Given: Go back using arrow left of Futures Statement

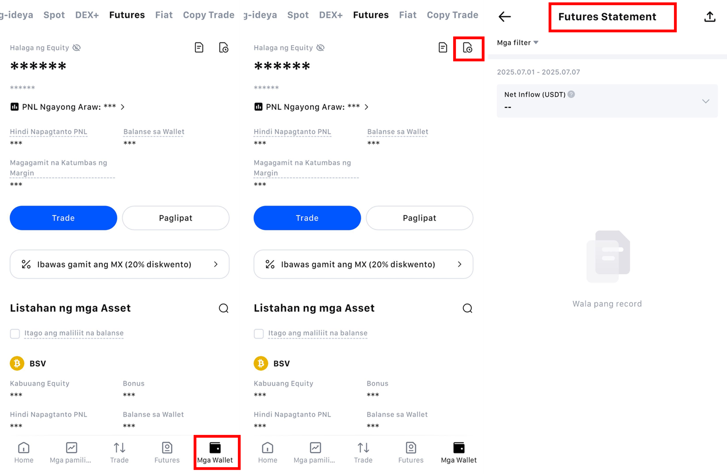Looking at the screenshot, I should 505,17.
